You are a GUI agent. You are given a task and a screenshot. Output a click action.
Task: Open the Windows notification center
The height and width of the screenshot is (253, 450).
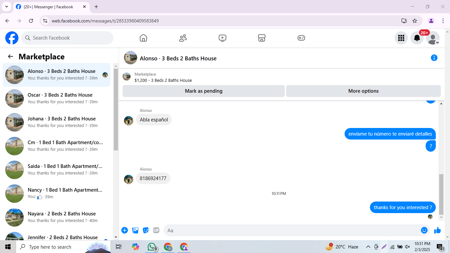(440, 247)
